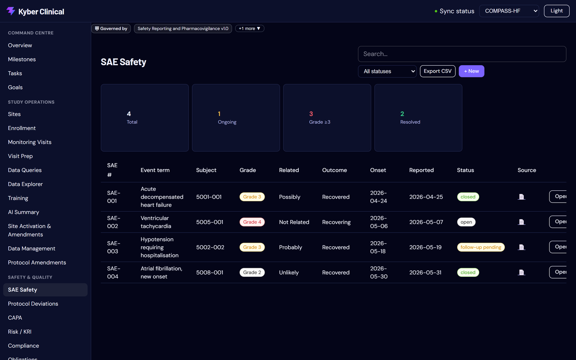Expand the +1 more governance list

tap(249, 28)
